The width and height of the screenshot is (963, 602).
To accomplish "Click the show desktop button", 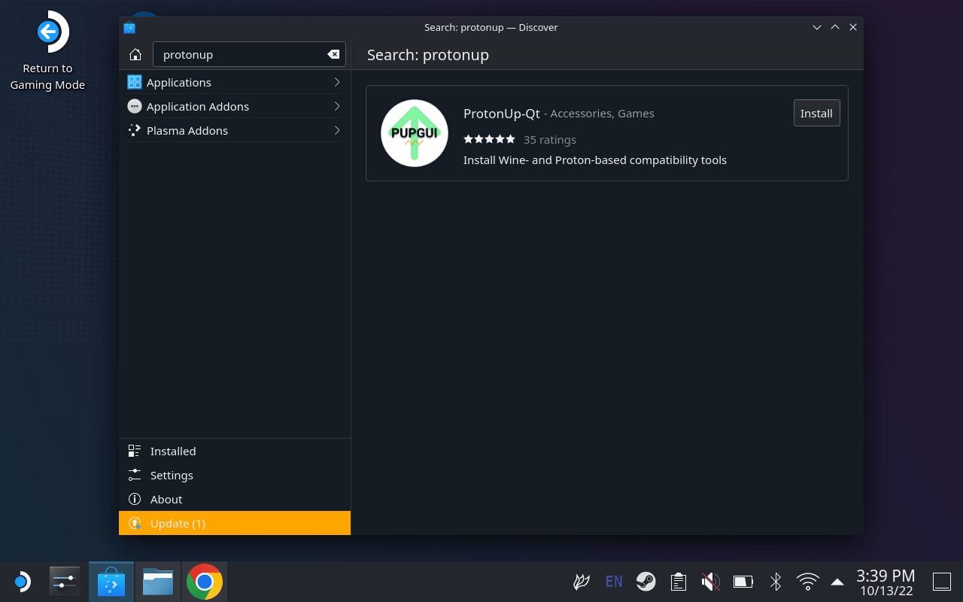I will coord(942,582).
